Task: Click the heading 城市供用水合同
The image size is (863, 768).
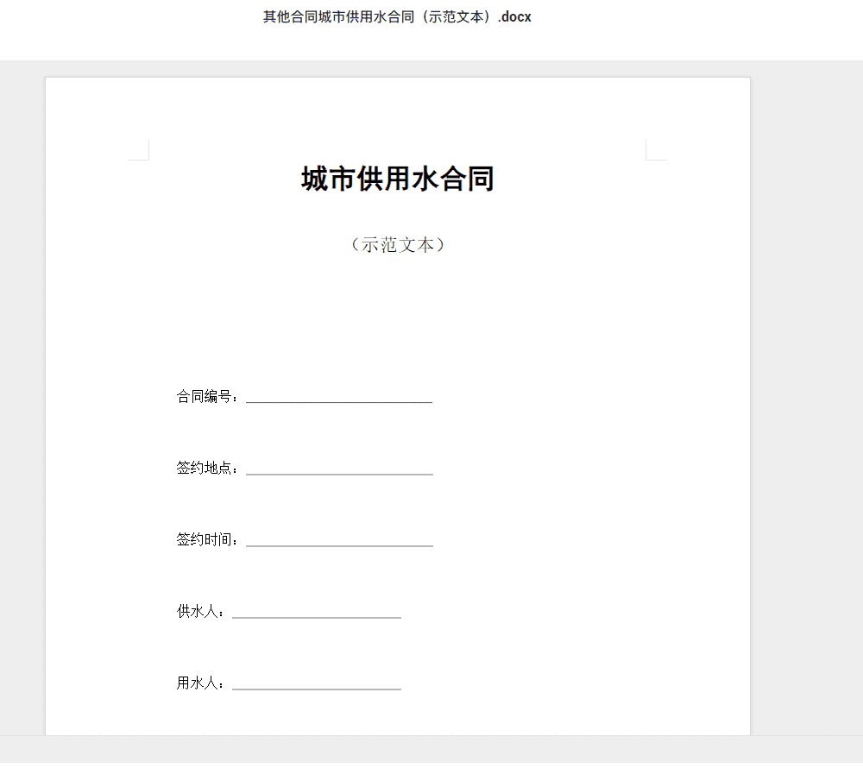Action: click(397, 179)
